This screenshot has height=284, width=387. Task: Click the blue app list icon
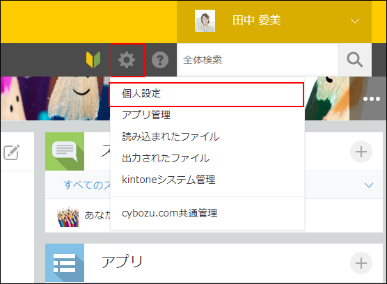point(65,263)
